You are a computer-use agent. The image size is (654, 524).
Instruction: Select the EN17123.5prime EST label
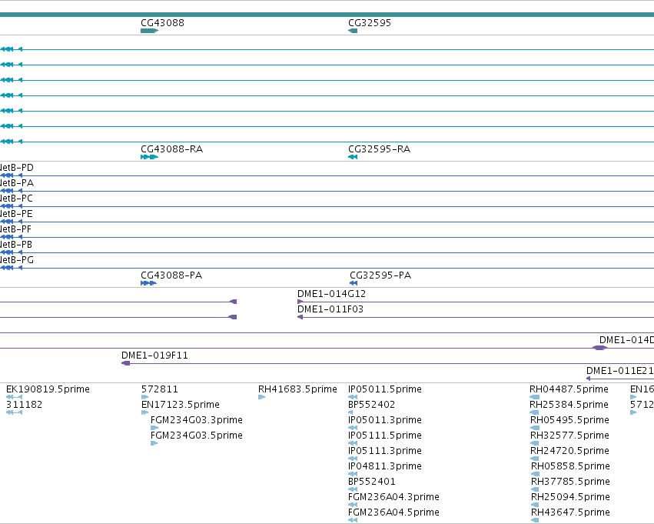(180, 405)
